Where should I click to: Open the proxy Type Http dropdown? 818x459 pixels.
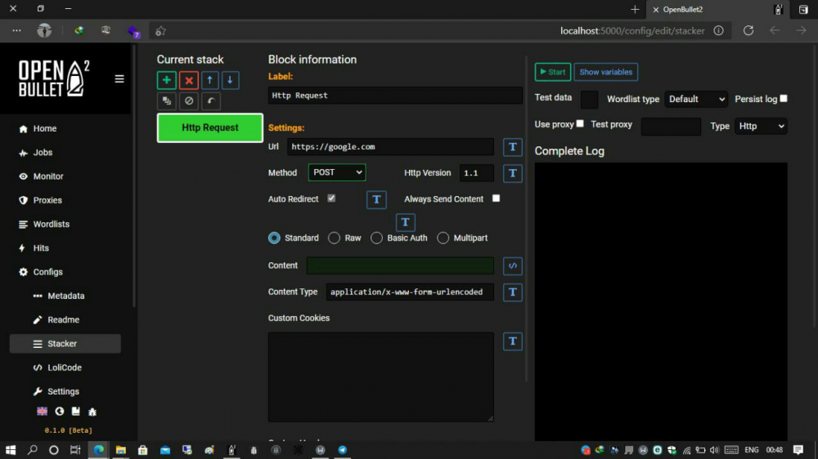pyautogui.click(x=761, y=126)
